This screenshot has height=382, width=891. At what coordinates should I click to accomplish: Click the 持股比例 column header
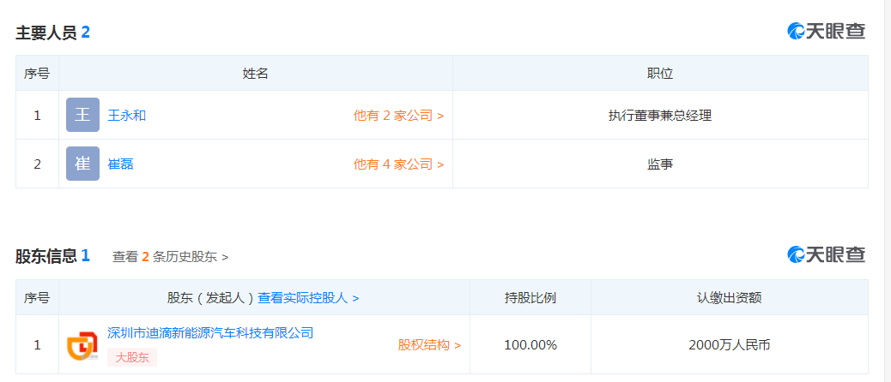530,297
